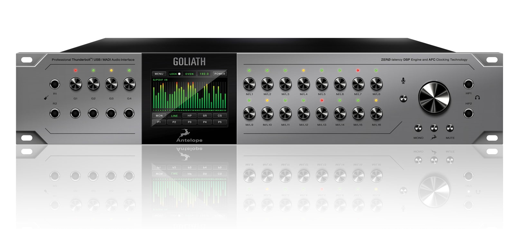Image resolution: width=515 pixels, height=229 pixels.
Task: Open the CS tab on the display
Action: point(220,116)
